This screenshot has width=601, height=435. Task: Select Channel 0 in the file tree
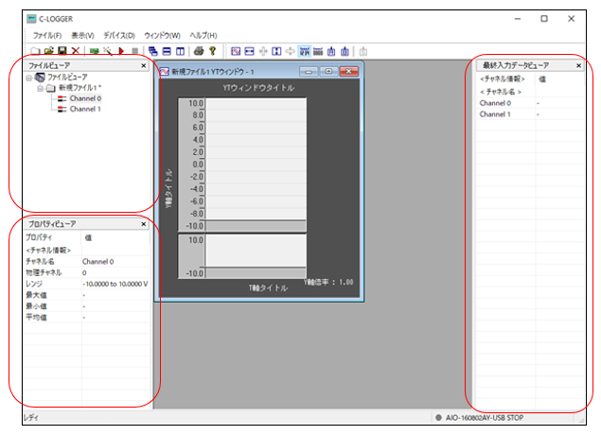(85, 98)
